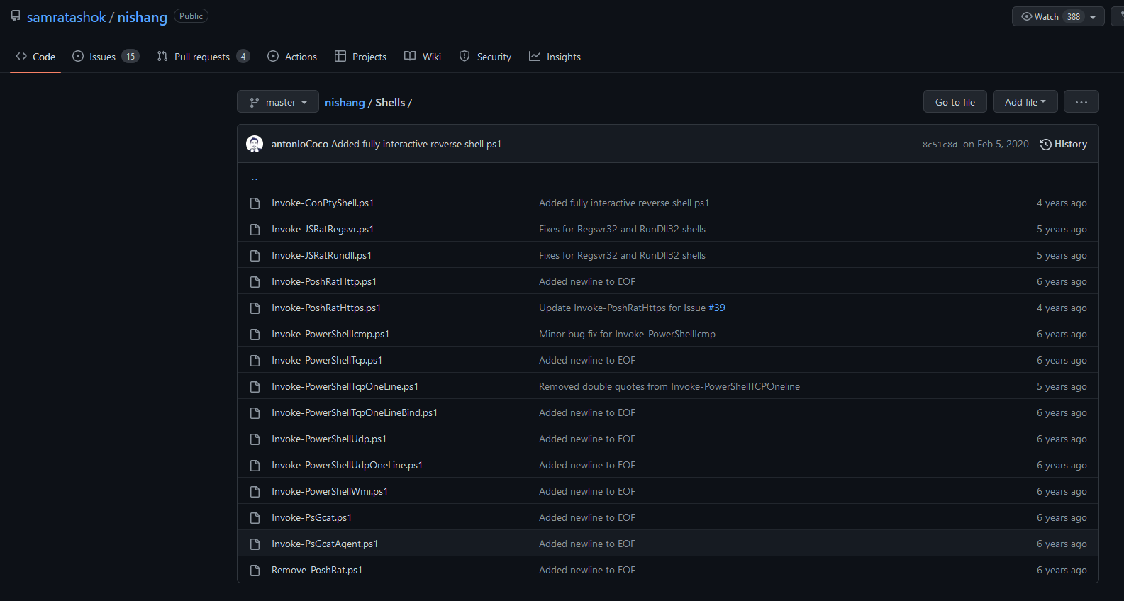Switch to the Wiki tab
Viewport: 1124px width, 601px height.
pos(423,57)
